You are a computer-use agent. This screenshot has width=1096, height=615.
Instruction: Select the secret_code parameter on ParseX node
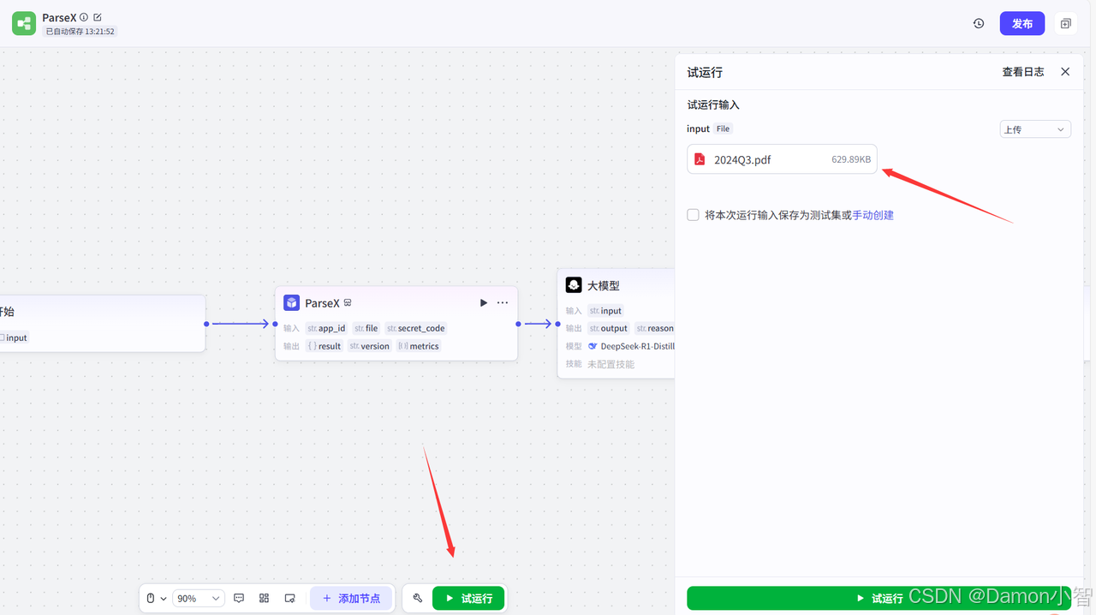point(415,328)
